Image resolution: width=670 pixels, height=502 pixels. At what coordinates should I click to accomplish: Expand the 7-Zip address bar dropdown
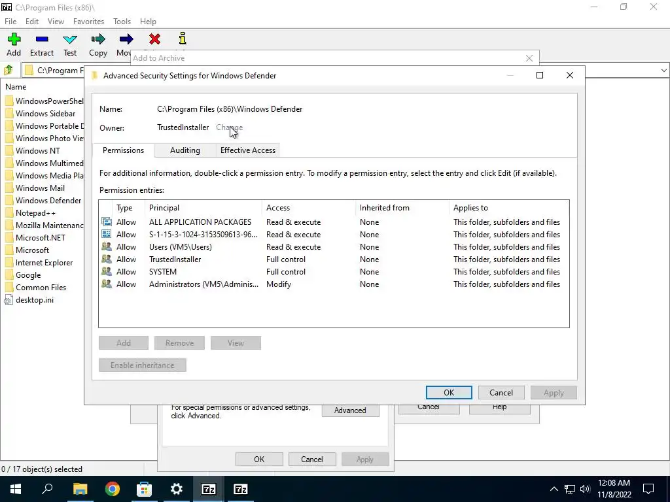tap(663, 71)
